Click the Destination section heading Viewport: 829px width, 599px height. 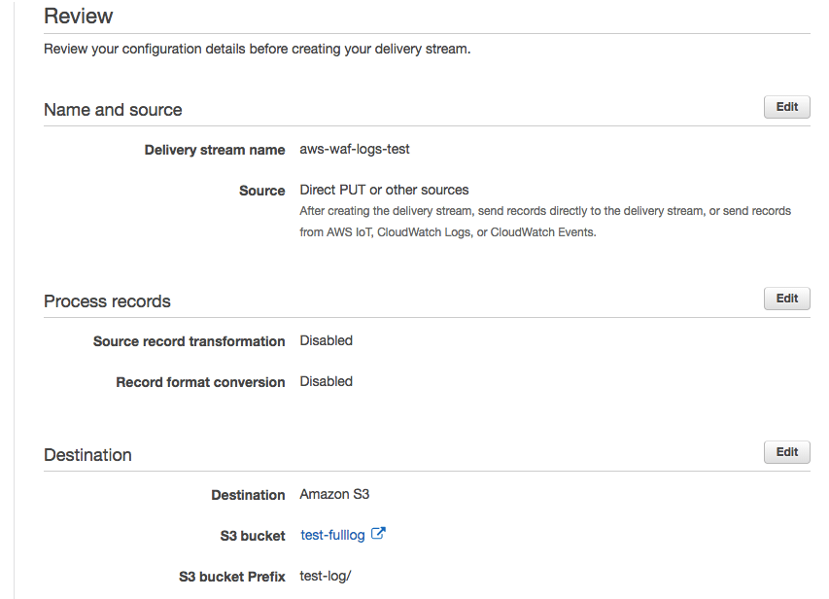pyautogui.click(x=87, y=454)
